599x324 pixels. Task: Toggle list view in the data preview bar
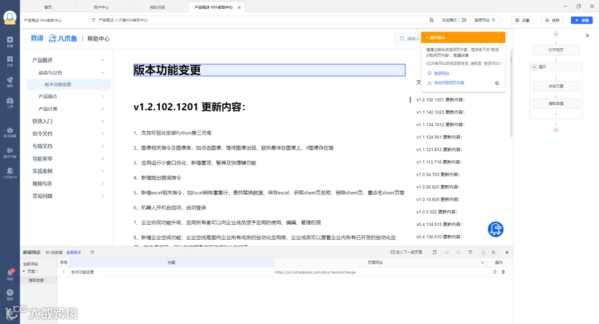[483, 252]
